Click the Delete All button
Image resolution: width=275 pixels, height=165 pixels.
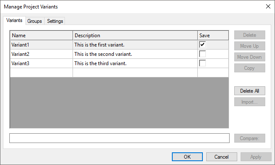tap(250, 91)
